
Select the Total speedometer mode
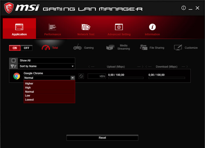(50, 48)
